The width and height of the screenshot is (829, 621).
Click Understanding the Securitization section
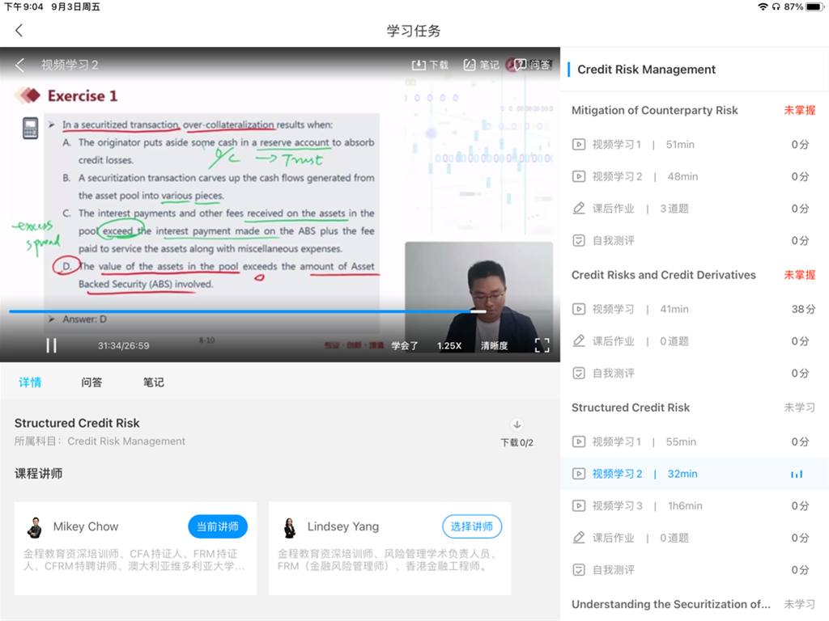point(671,604)
